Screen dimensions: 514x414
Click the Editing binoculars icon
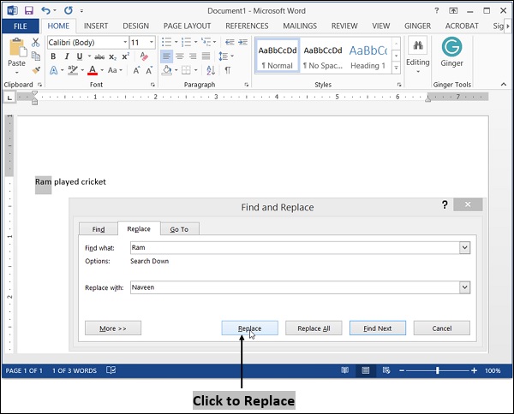(418, 46)
